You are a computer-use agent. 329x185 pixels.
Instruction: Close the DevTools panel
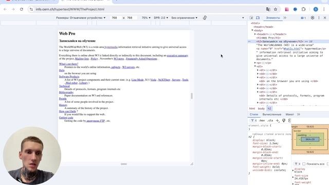325,18
